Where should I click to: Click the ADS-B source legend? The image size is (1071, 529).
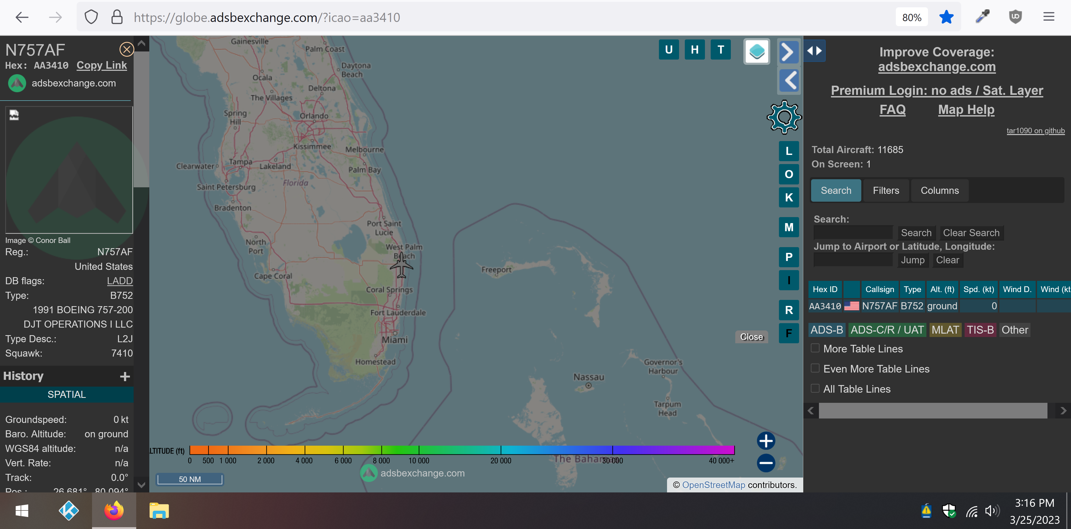(x=827, y=330)
